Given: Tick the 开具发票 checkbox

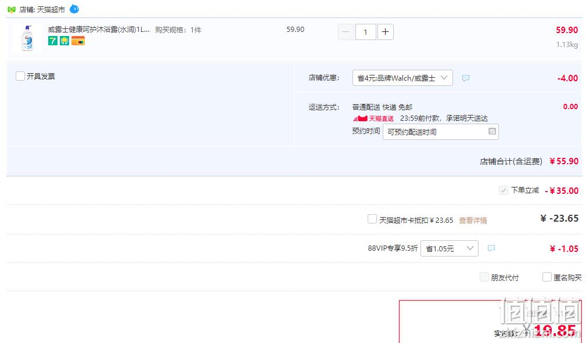Looking at the screenshot, I should click(20, 76).
